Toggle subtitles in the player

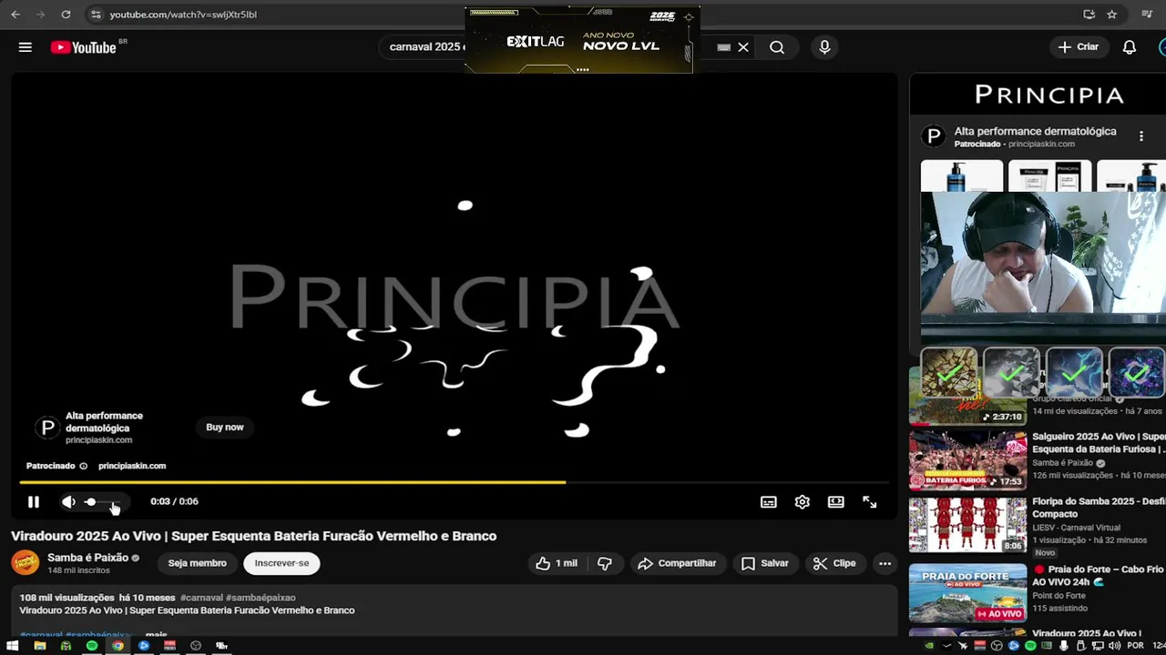click(769, 501)
